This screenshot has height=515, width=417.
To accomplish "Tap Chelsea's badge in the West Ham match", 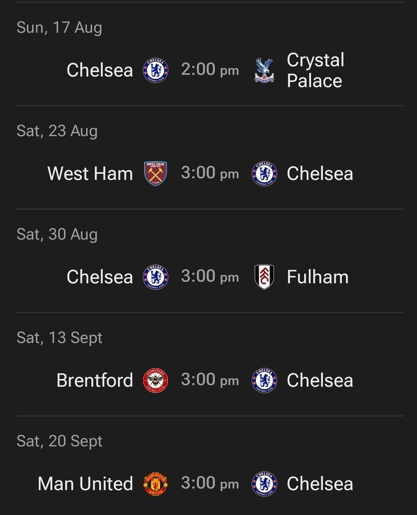I will click(264, 174).
